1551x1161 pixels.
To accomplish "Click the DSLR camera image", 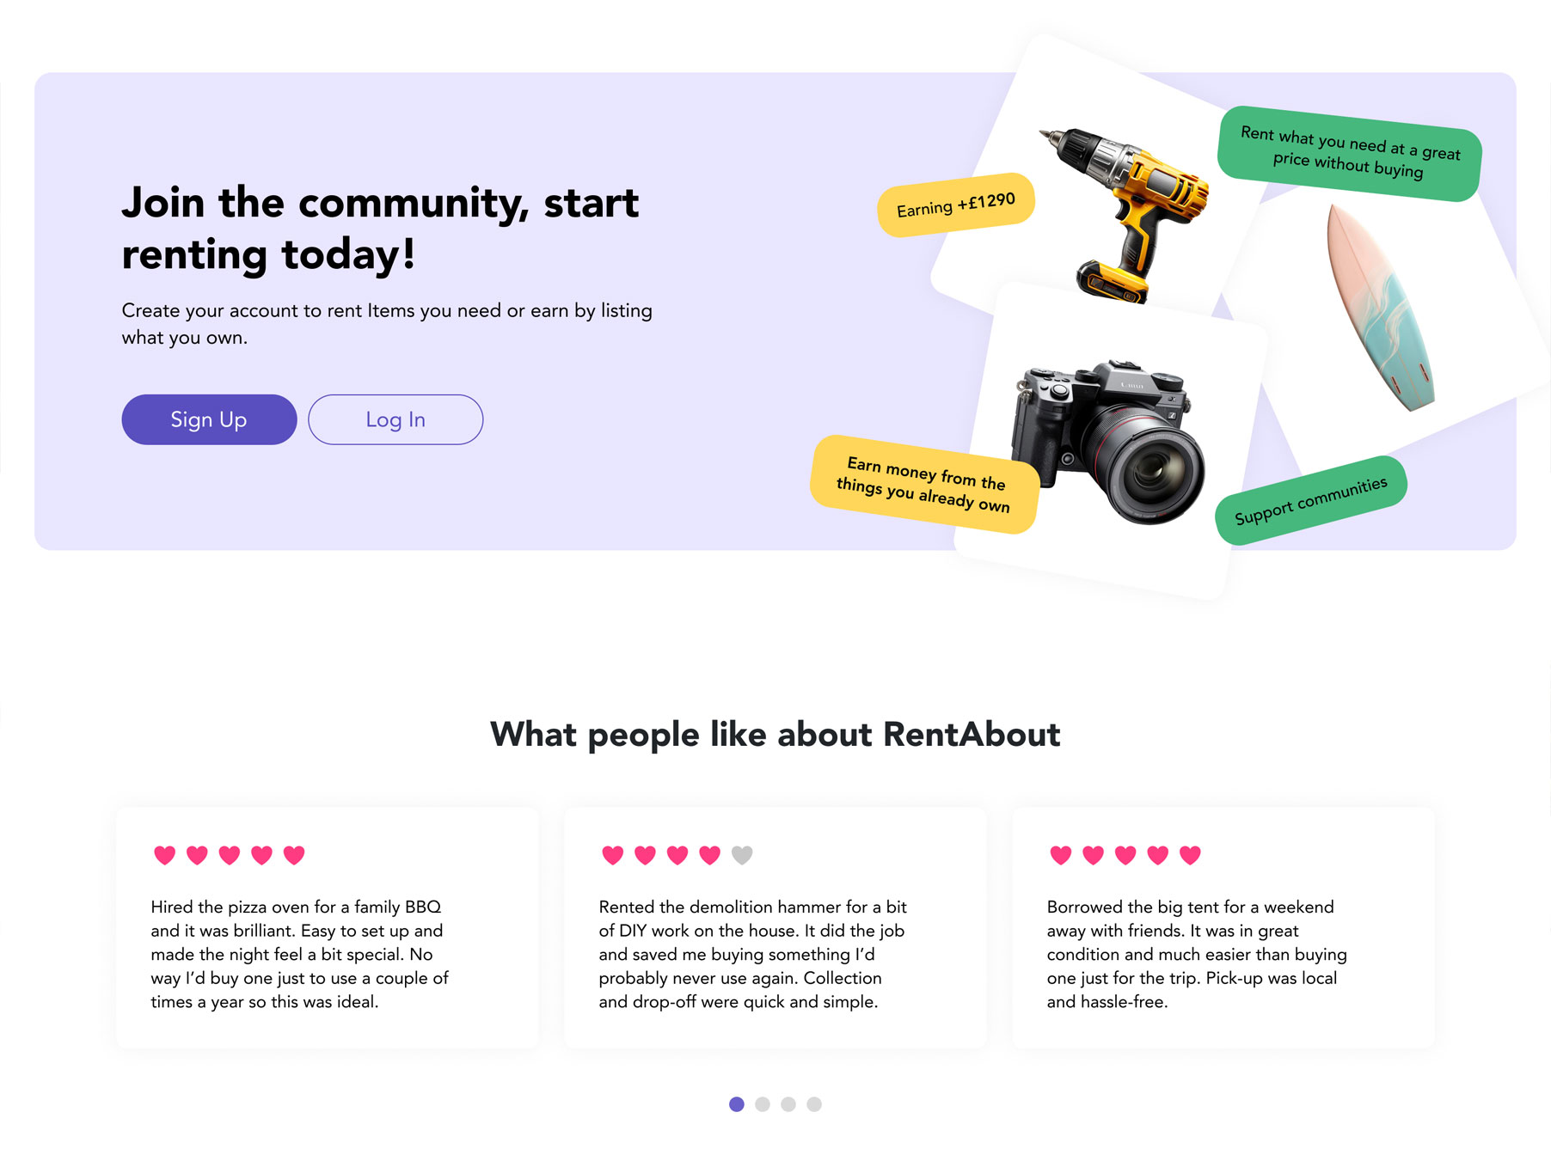I will pyautogui.click(x=1107, y=442).
